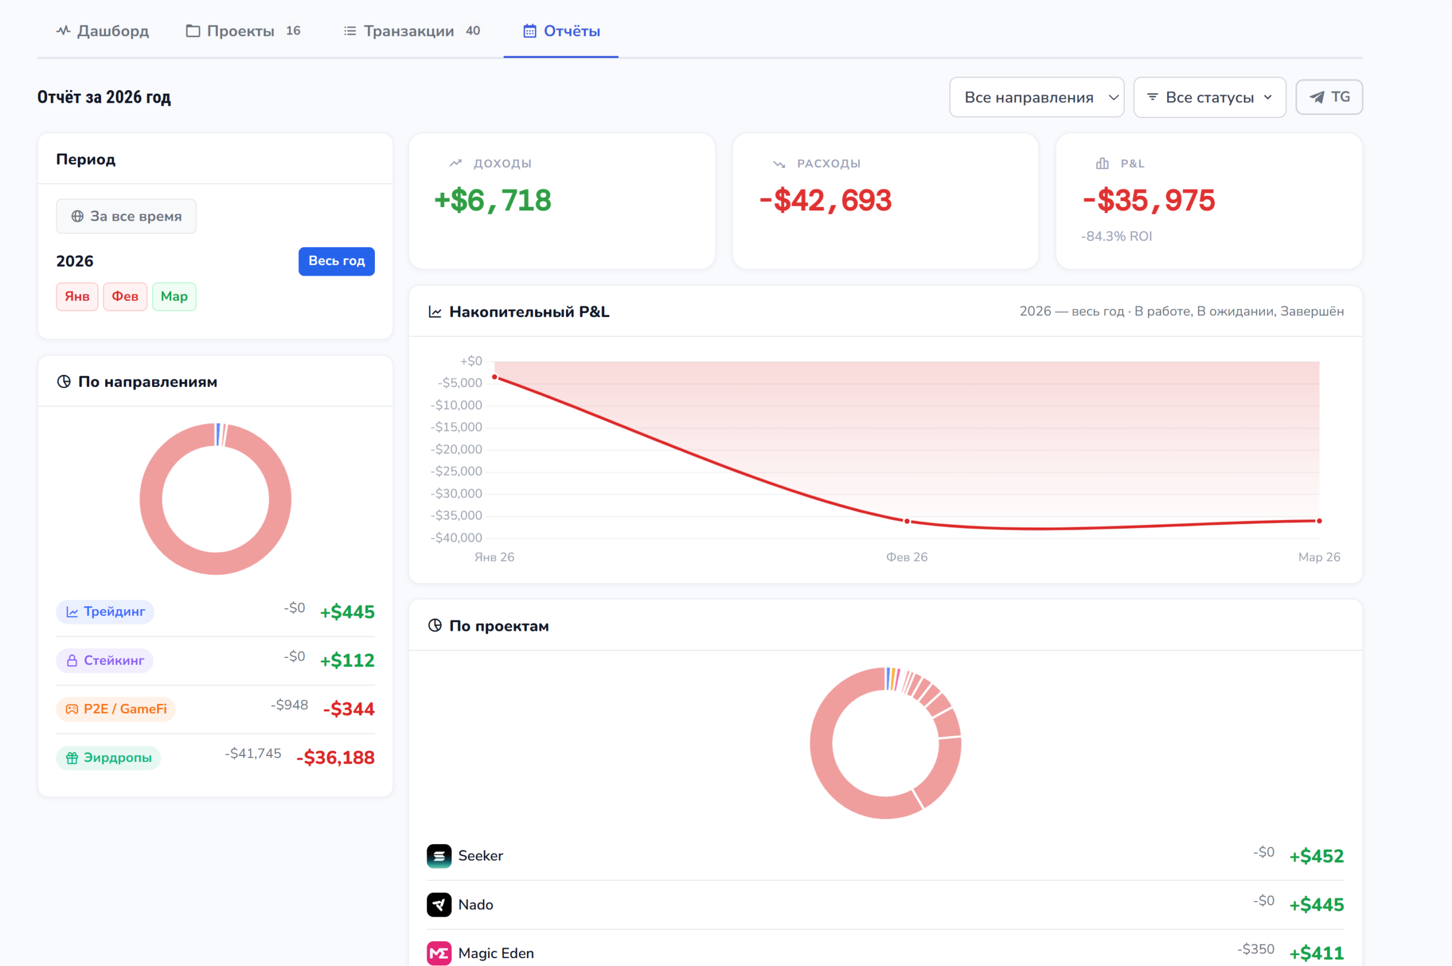Image resolution: width=1452 pixels, height=966 pixels.
Task: Click the Seeker project logo icon
Action: pos(438,856)
